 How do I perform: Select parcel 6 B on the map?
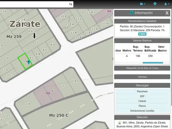pyautogui.click(x=38, y=54)
